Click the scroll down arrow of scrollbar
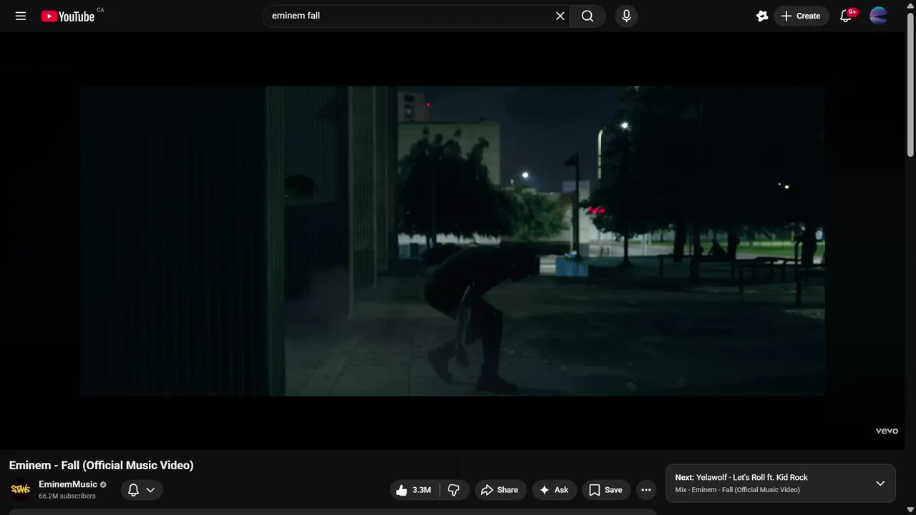The height and width of the screenshot is (515, 916). pyautogui.click(x=910, y=509)
